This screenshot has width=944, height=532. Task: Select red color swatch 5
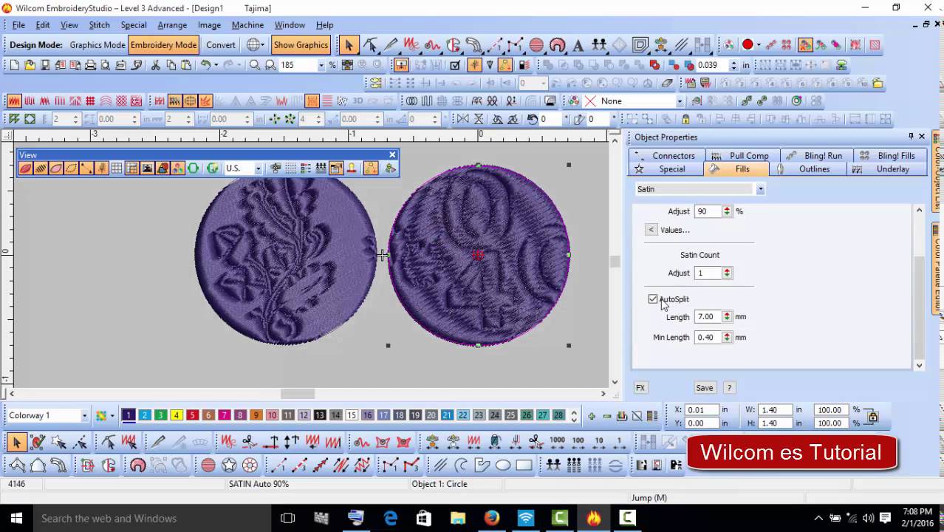(x=192, y=416)
